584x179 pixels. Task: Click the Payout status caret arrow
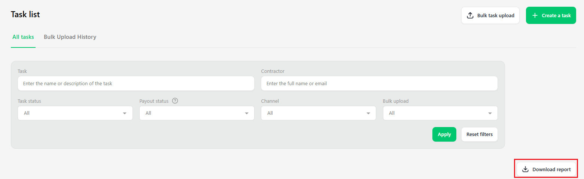pos(246,113)
